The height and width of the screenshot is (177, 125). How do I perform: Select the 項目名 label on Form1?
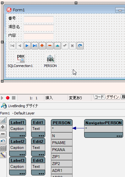14,27
